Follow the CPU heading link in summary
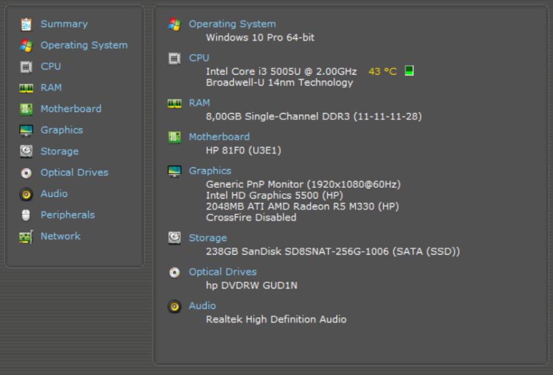 [199, 58]
